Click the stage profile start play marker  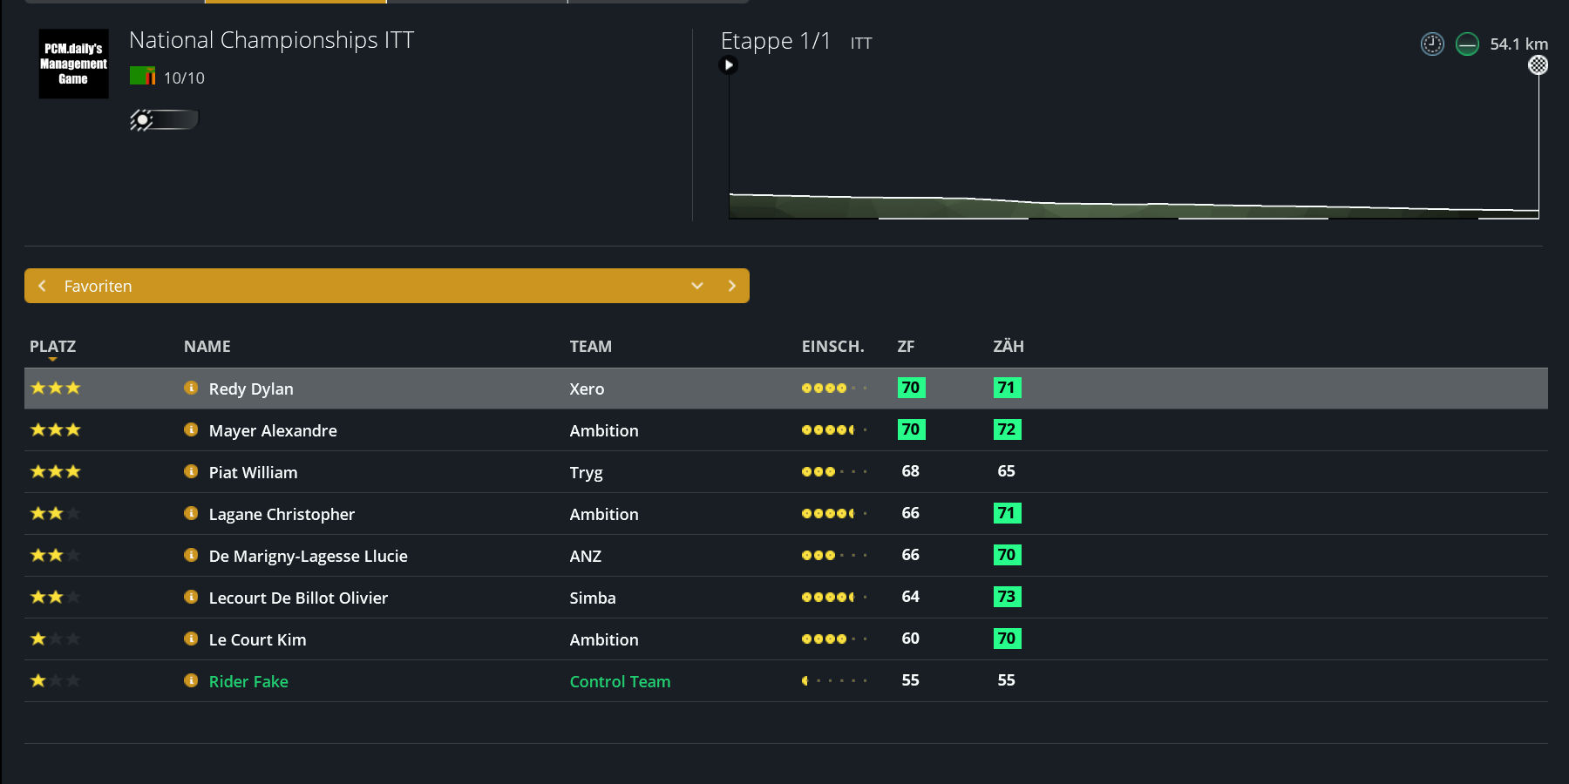[729, 64]
